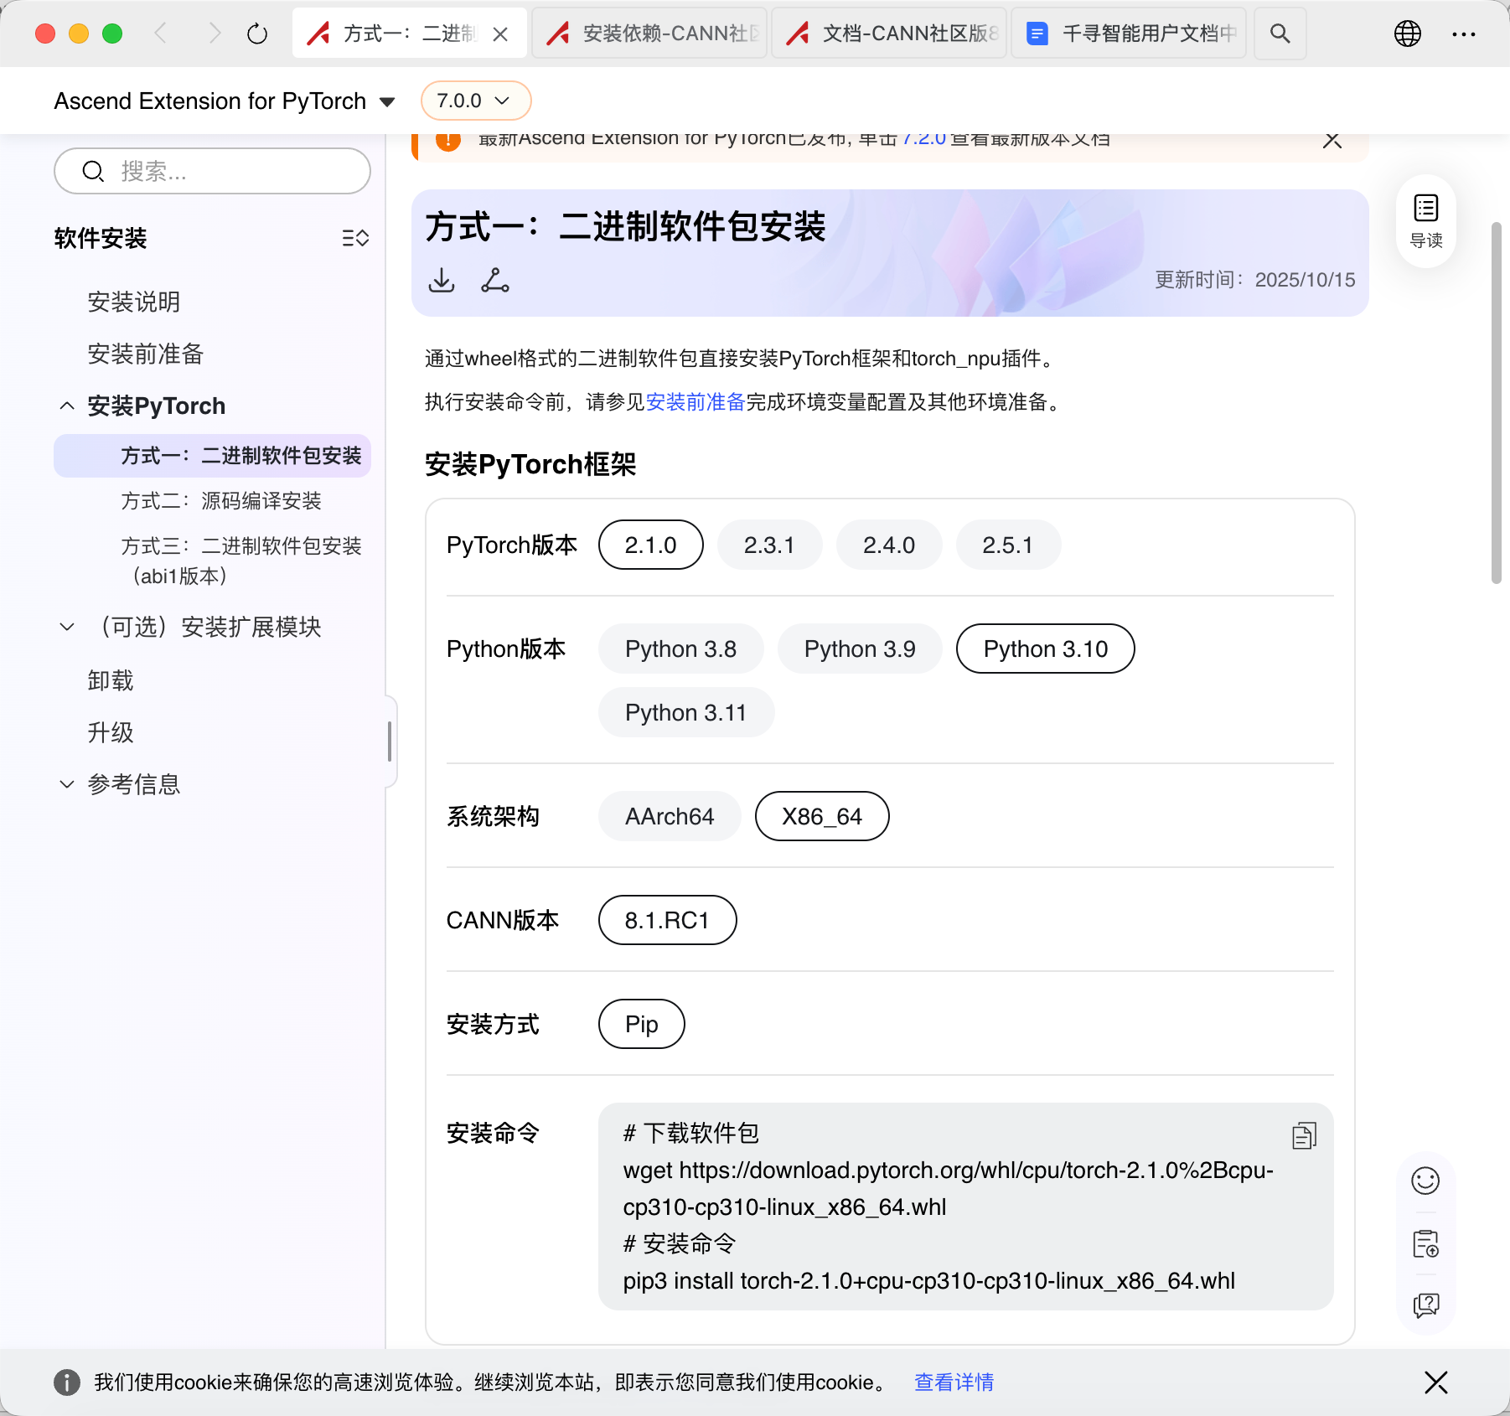Focus the 搜索 input field
This screenshot has width=1510, height=1416.
212,171
